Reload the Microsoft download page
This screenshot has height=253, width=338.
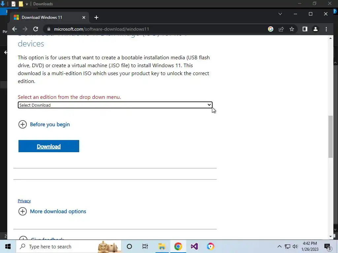click(36, 29)
